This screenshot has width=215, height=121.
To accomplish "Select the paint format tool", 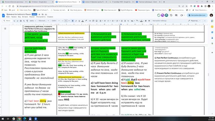I will (27, 21).
